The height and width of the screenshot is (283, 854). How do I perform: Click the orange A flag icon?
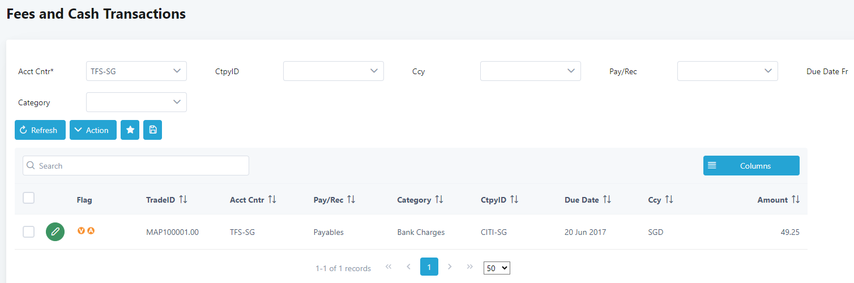pos(91,230)
